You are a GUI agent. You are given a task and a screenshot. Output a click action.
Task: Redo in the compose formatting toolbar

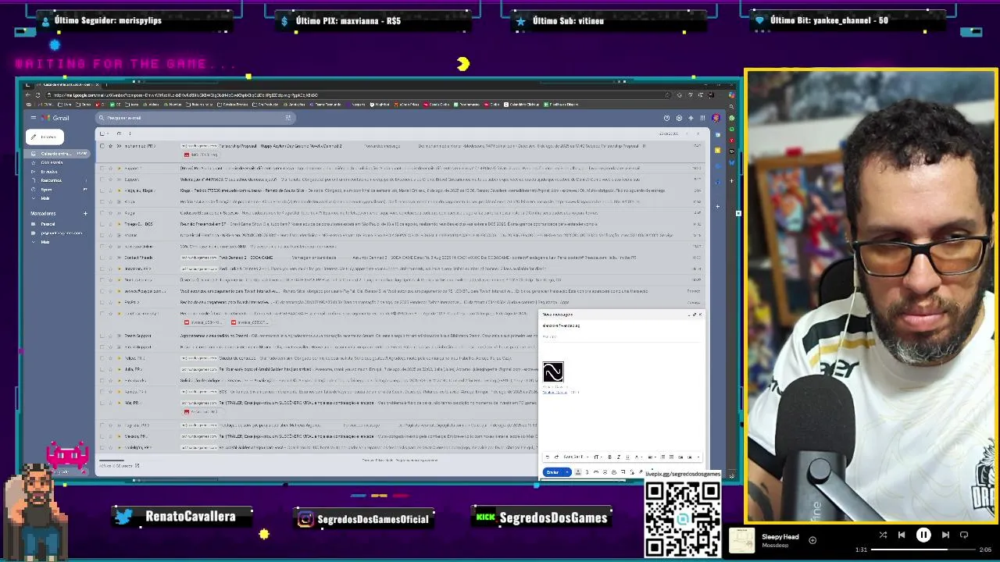click(556, 457)
